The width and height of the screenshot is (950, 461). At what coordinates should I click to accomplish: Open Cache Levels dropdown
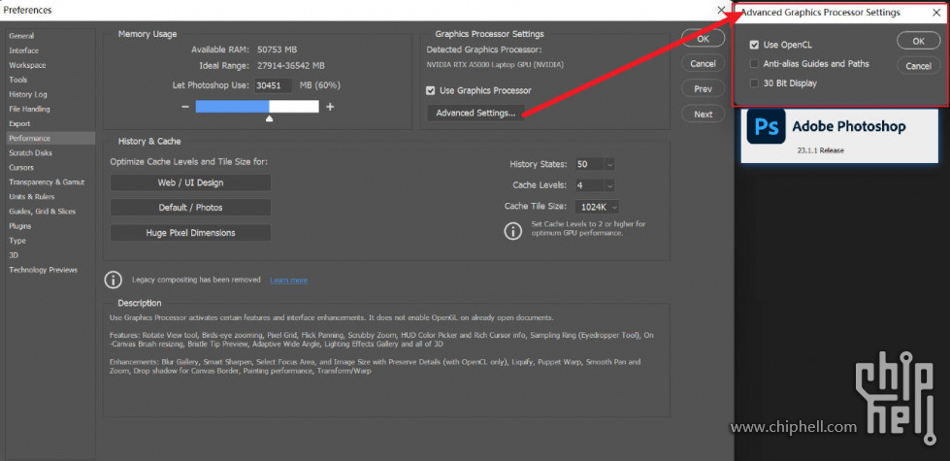[x=609, y=185]
